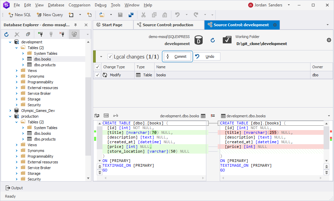This screenshot has height=201, width=334.
Task: Toggle the Local changes checkbox
Action: [110, 56]
